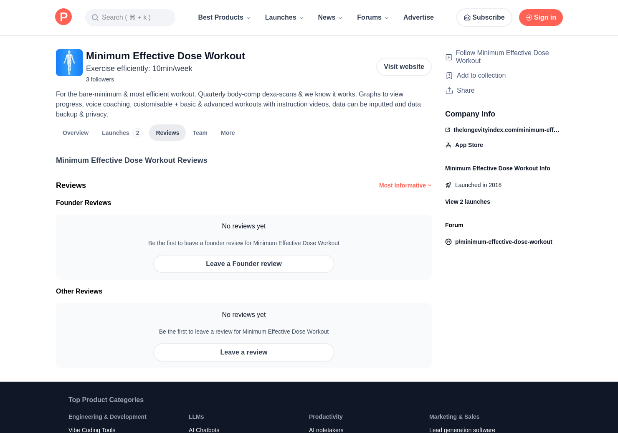Click the Follow product plus icon

click(x=449, y=57)
